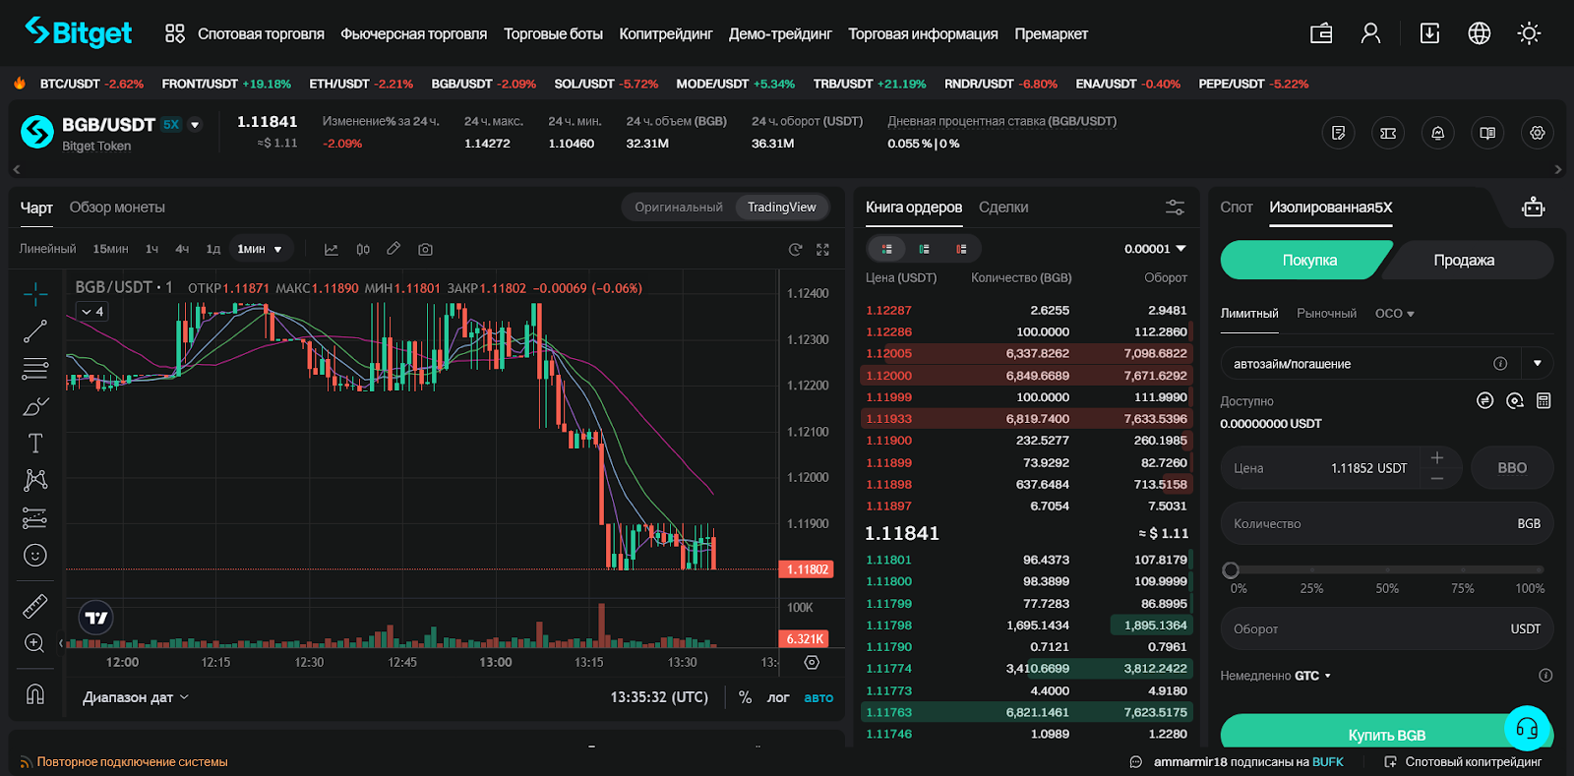The height and width of the screenshot is (776, 1574).
Task: Expand автозайм/погашение dropdown
Action: pos(1538,363)
